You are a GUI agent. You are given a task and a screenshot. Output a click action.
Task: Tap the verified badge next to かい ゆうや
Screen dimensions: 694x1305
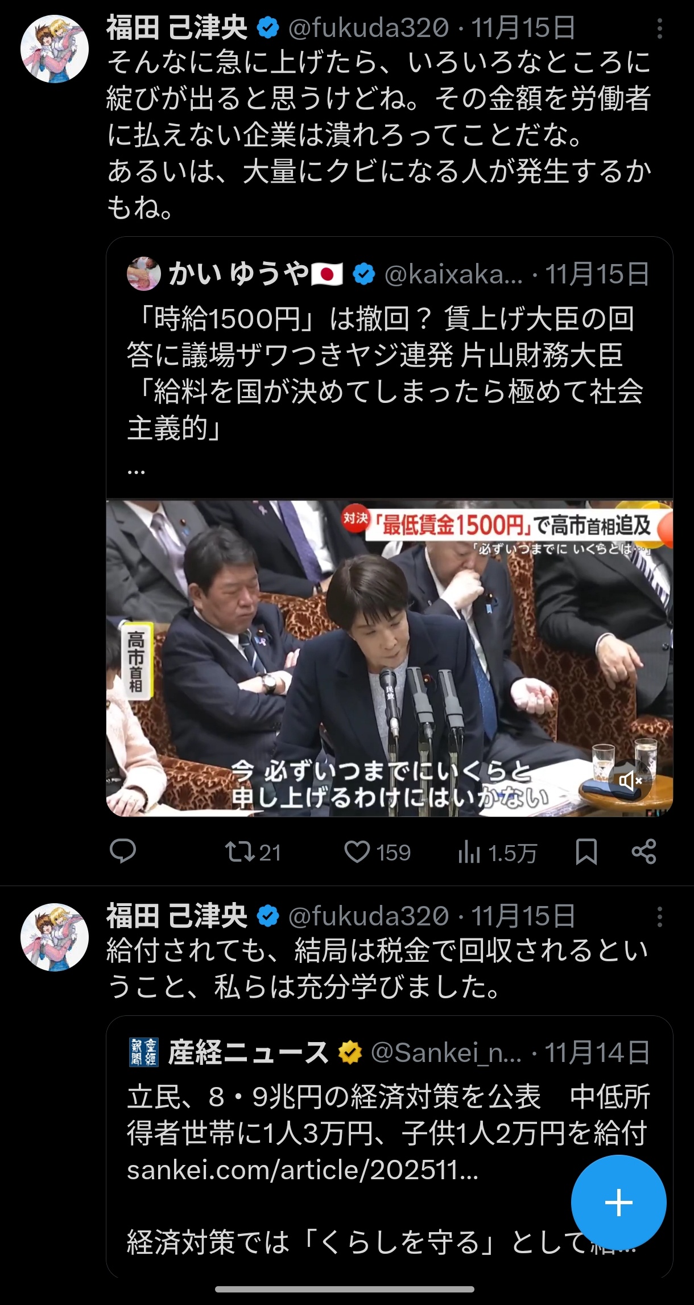[x=364, y=274]
